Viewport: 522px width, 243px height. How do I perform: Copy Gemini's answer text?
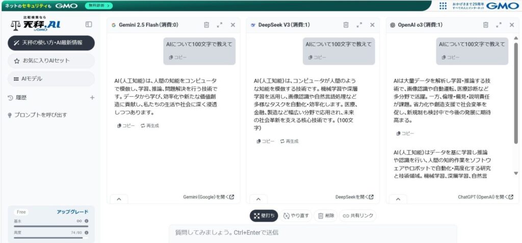click(126, 126)
